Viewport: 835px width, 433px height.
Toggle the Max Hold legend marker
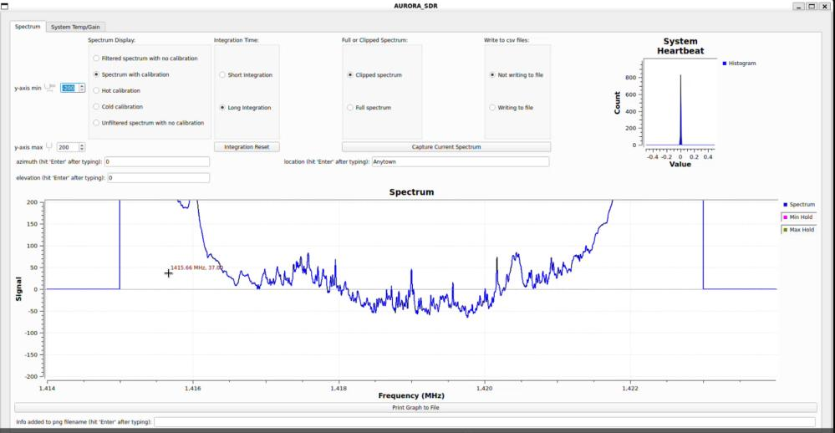785,230
